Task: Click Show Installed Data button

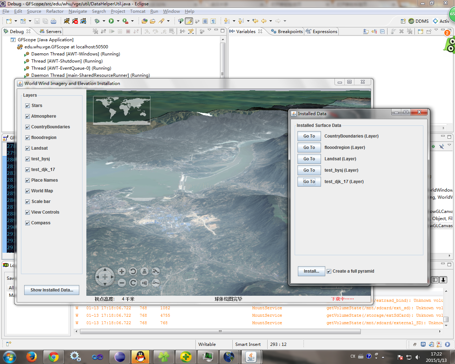Action: click(x=52, y=290)
